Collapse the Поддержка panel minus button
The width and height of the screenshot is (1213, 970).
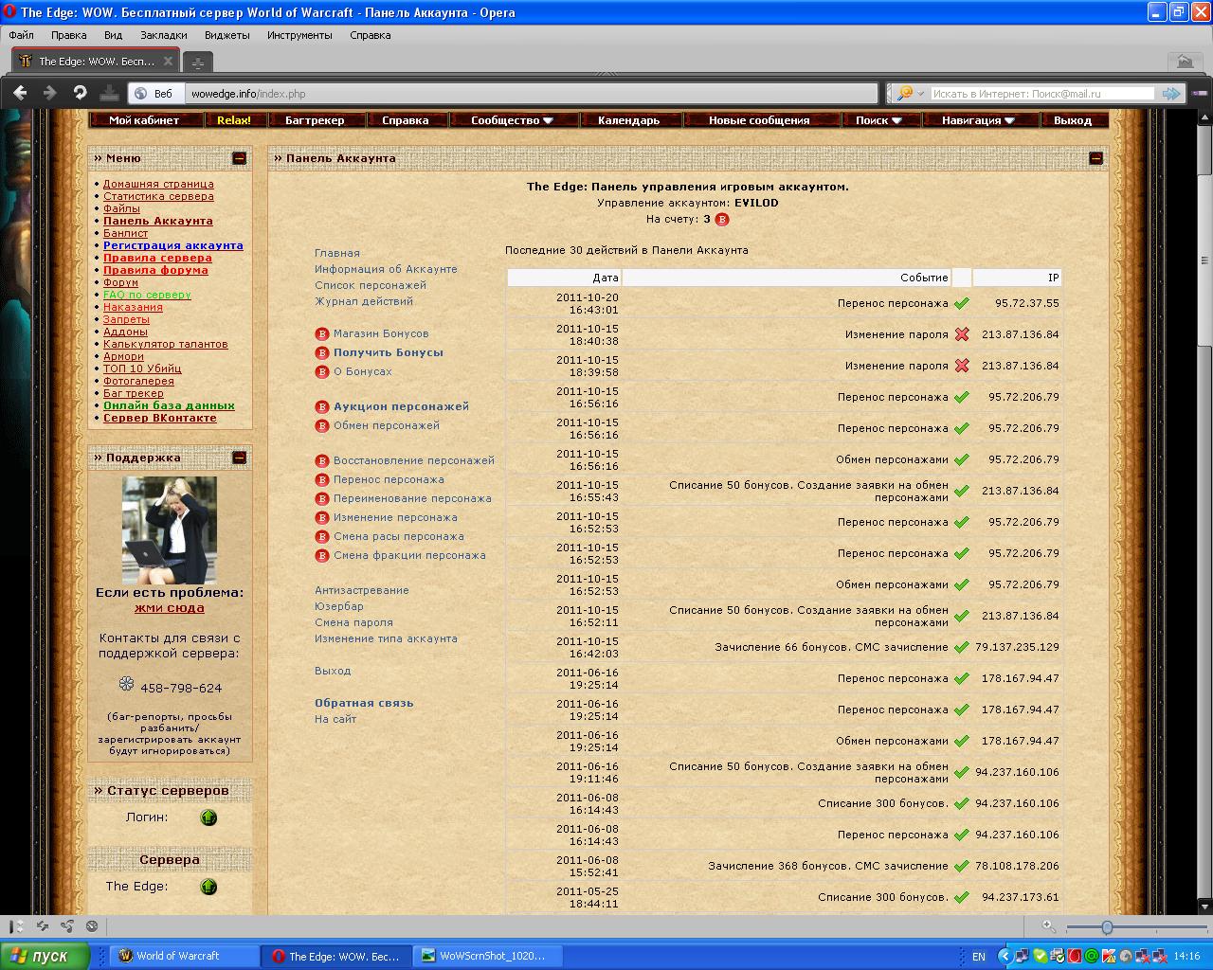click(240, 458)
